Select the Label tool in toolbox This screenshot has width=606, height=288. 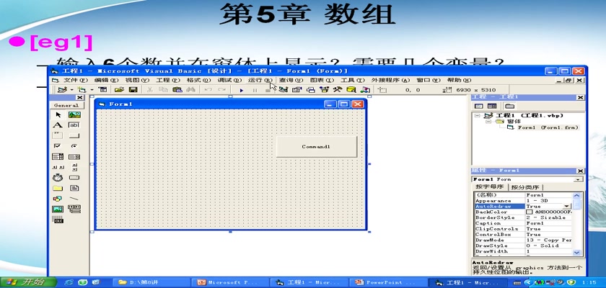58,125
